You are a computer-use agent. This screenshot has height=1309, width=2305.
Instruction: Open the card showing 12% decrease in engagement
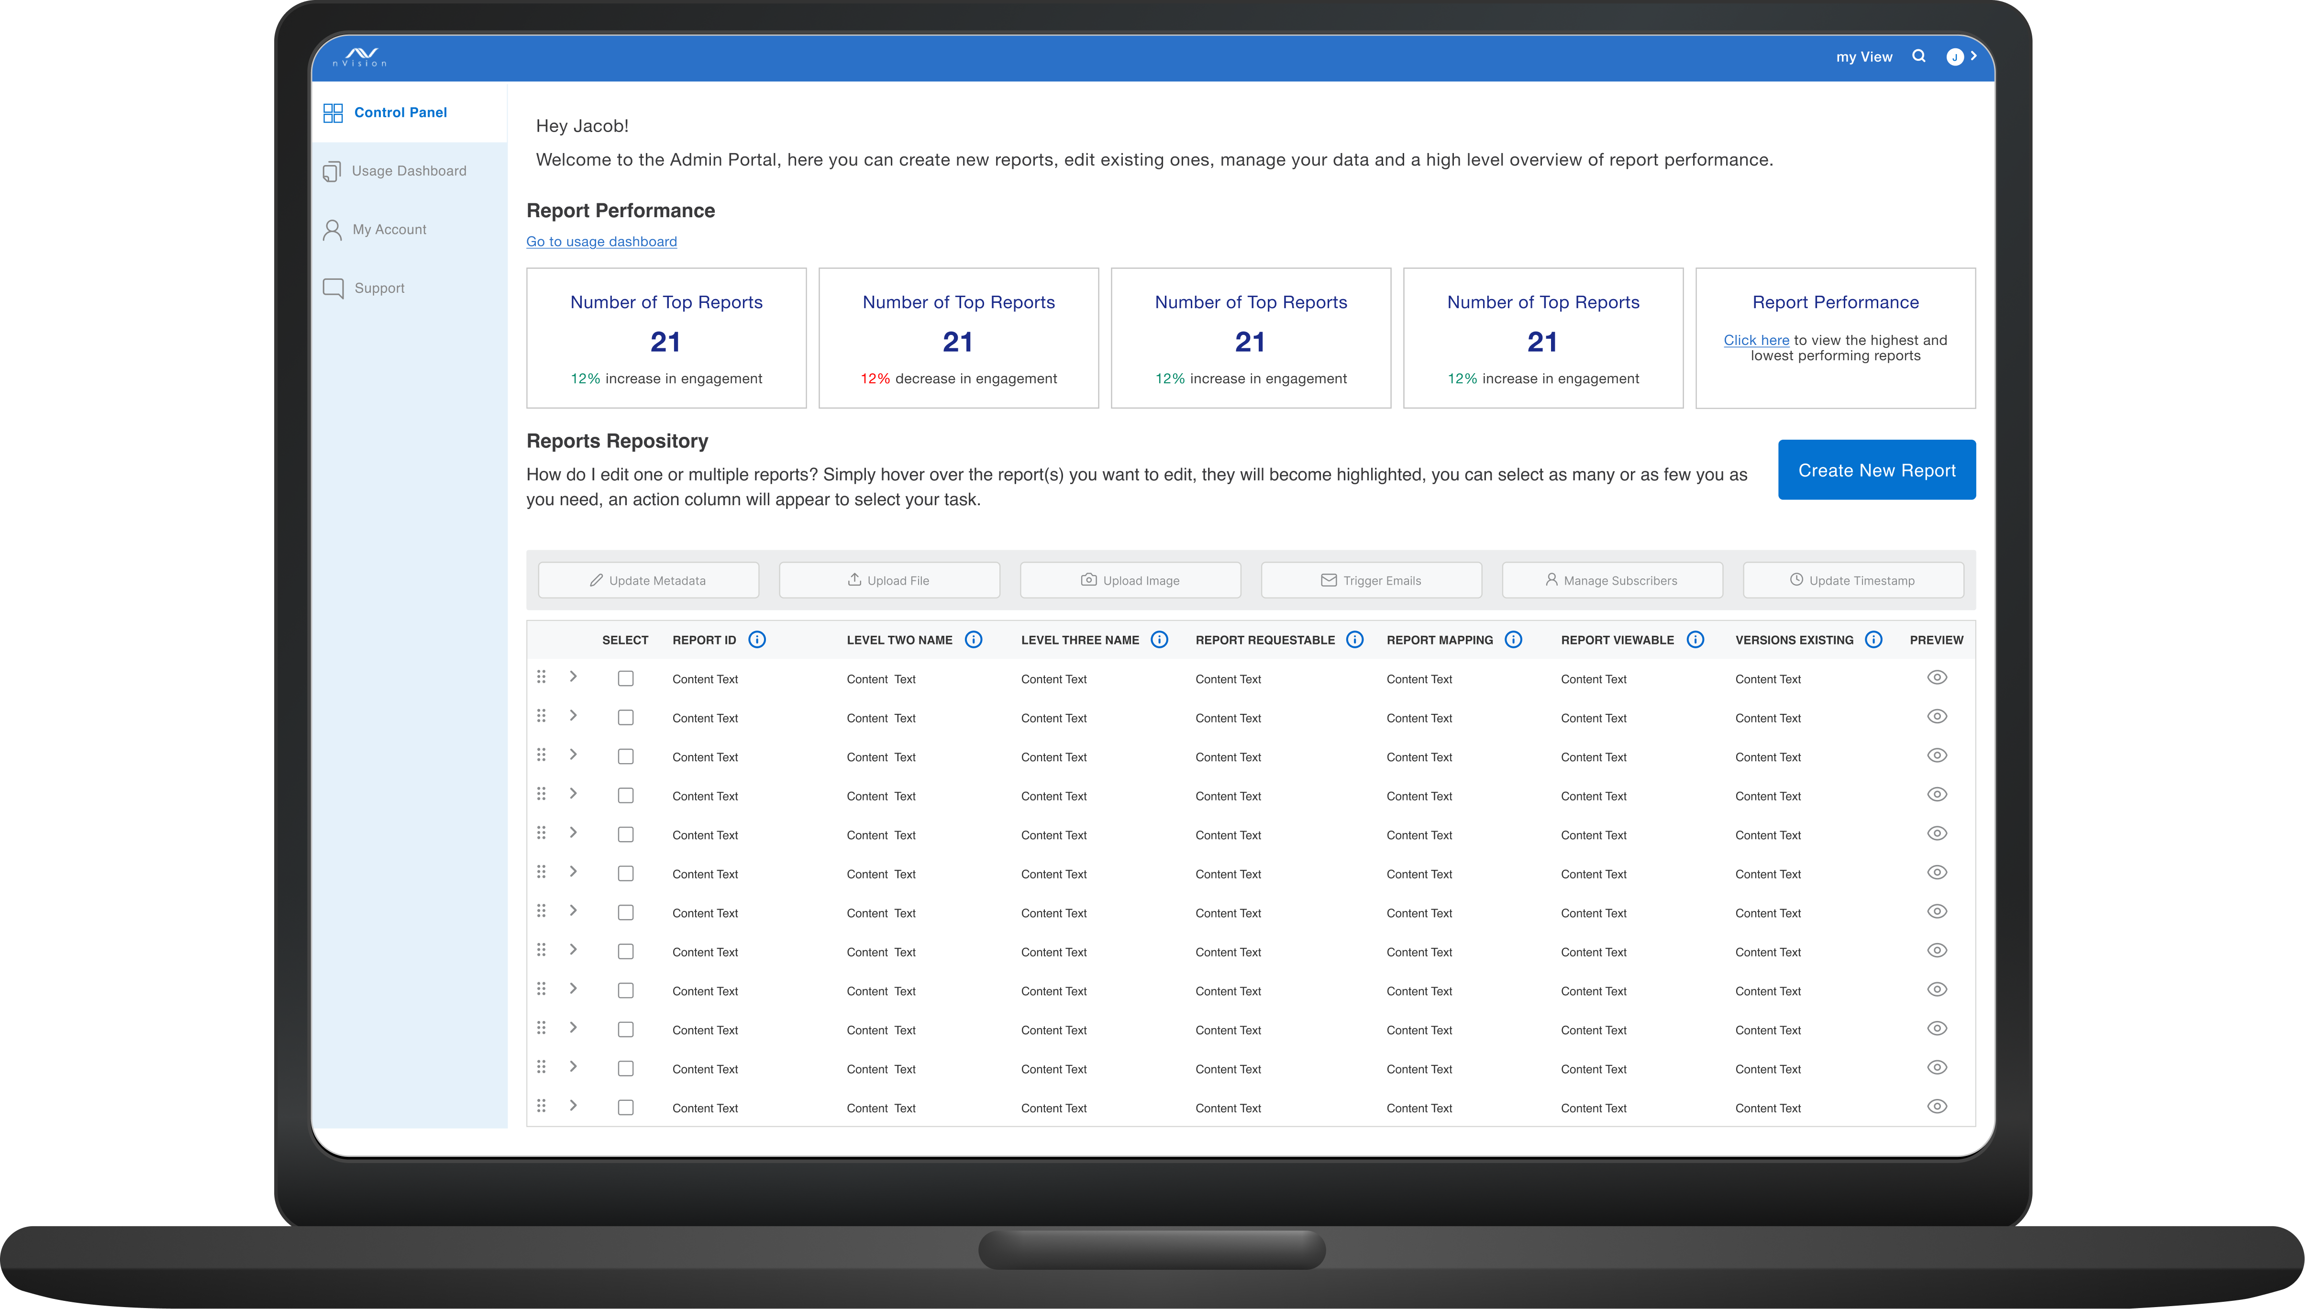click(958, 338)
